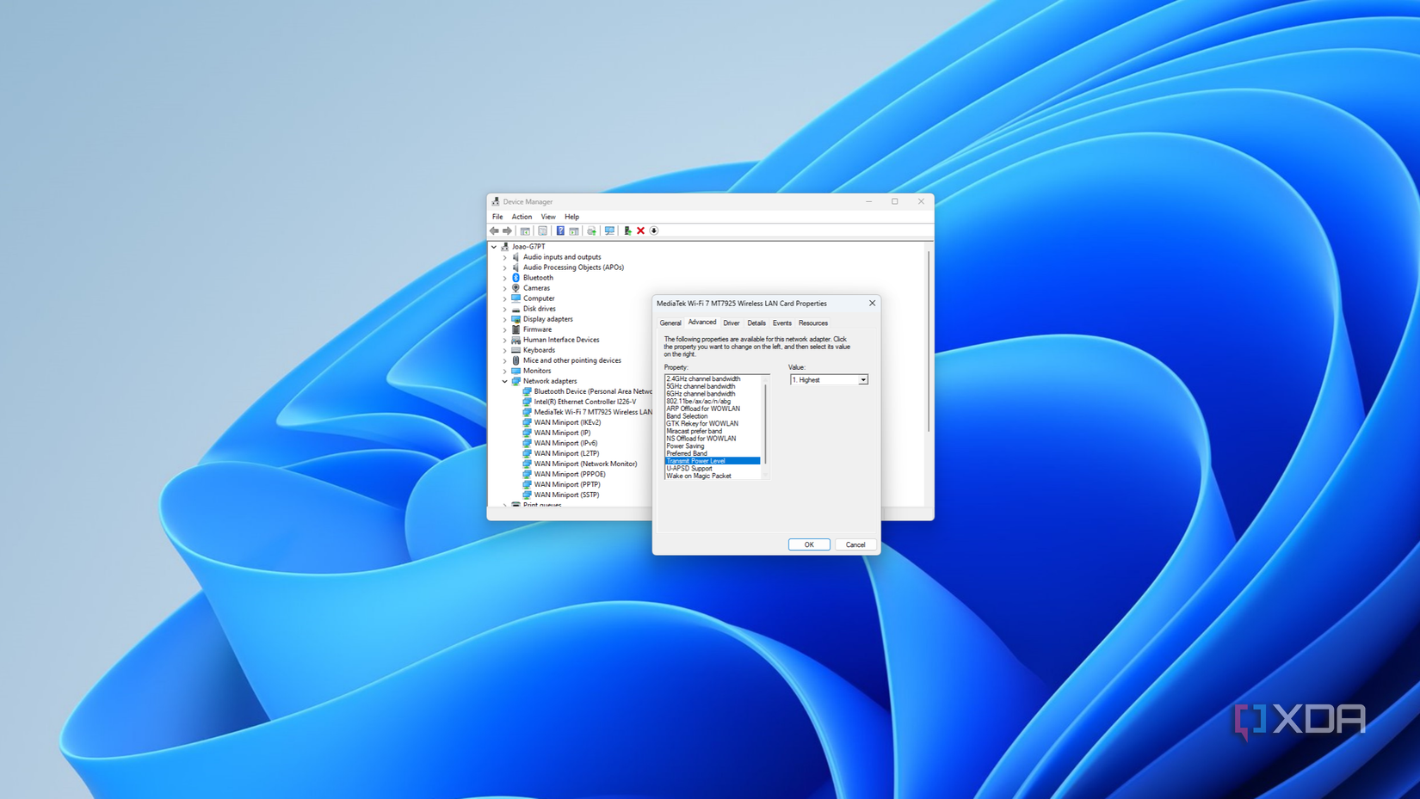Expand the Keyboards category chevron

pos(505,350)
